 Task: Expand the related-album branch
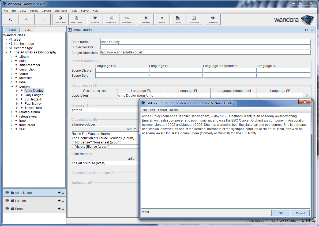[11, 112]
